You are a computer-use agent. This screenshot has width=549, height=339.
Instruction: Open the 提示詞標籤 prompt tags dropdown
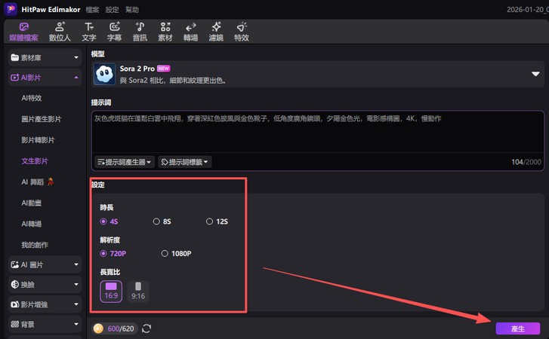point(184,162)
